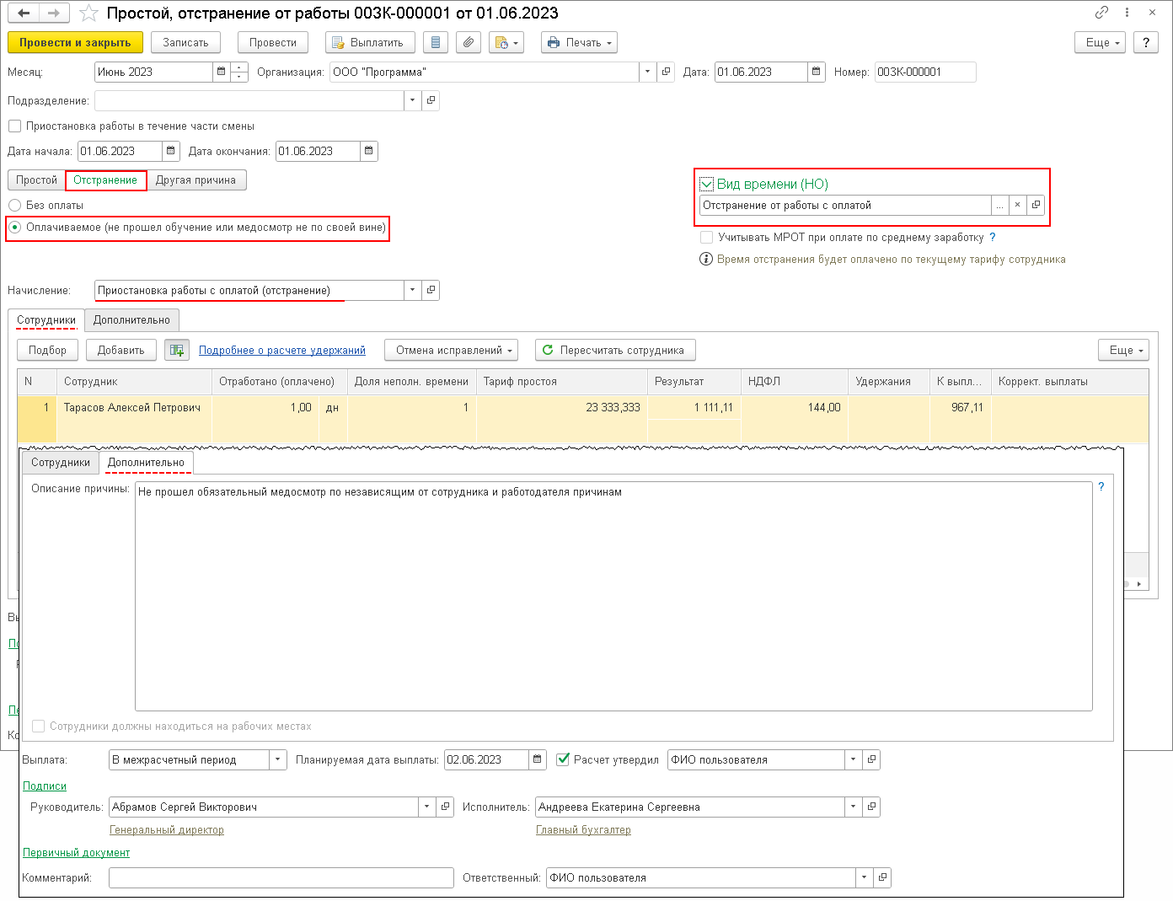The width and height of the screenshot is (1173, 901).
Task: Go forward with the right arrow button
Action: 54,13
